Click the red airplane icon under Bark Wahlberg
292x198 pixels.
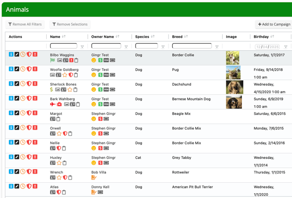coord(52,104)
